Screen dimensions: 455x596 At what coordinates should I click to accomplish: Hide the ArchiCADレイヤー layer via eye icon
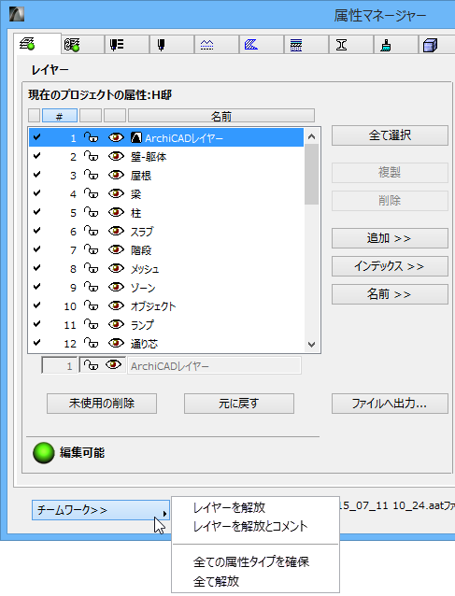[x=116, y=137]
